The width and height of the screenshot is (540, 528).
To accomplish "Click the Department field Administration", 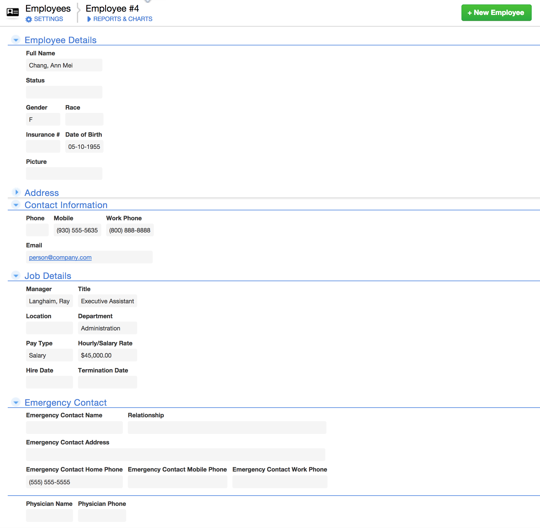I will (x=108, y=328).
